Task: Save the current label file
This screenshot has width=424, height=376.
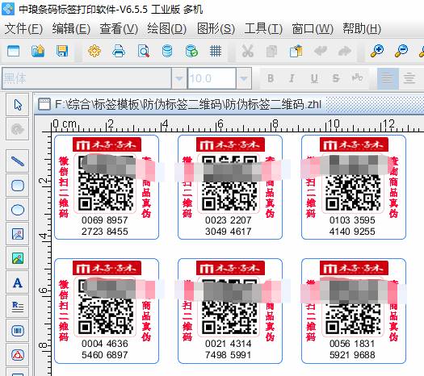Action: [62, 51]
